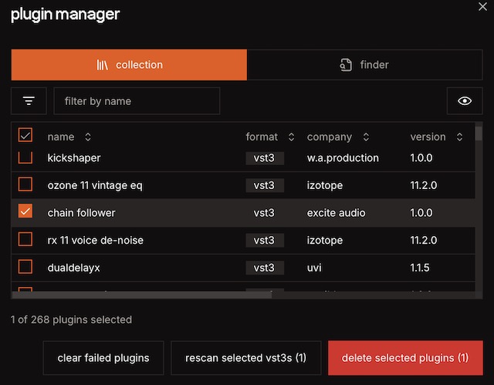Screen dimensions: 494x385
Task: Select the rx 11 voice de-noise checkbox
Action: pyautogui.click(x=25, y=239)
